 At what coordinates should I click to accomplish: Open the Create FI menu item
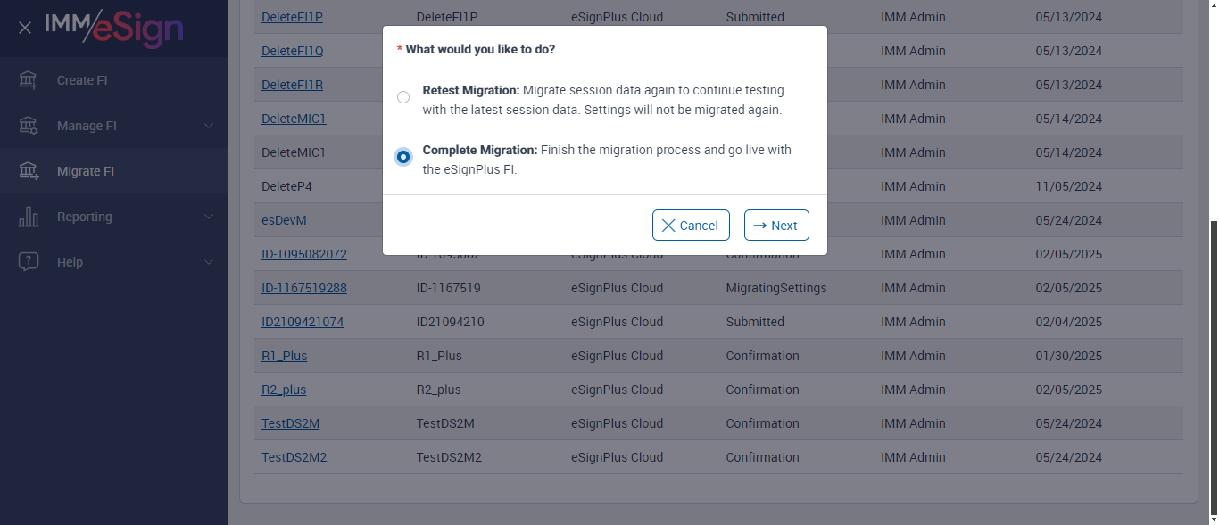pyautogui.click(x=82, y=80)
